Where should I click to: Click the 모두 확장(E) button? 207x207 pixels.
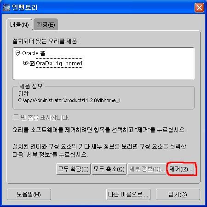[x=73, y=169]
